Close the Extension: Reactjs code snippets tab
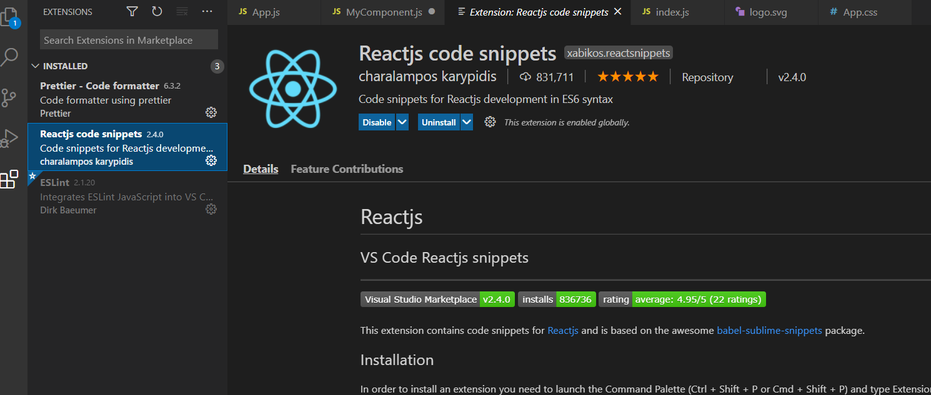 [x=618, y=12]
